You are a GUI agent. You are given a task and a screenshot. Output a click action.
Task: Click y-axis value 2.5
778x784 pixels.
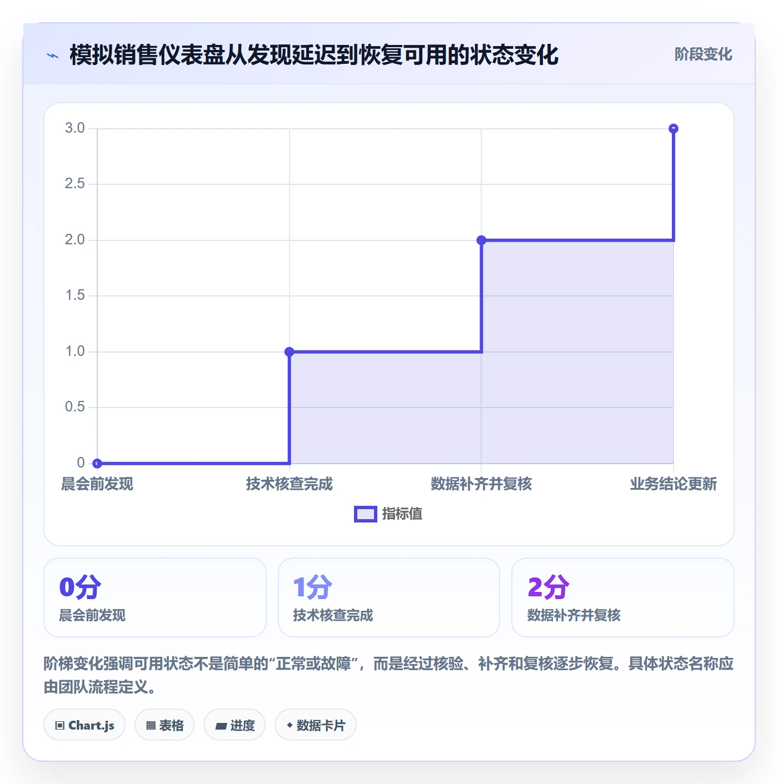[x=75, y=184]
